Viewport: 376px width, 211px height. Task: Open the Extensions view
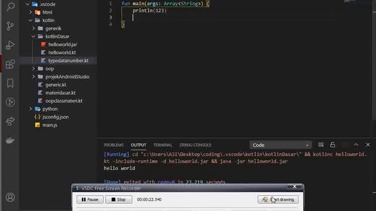click(11, 64)
